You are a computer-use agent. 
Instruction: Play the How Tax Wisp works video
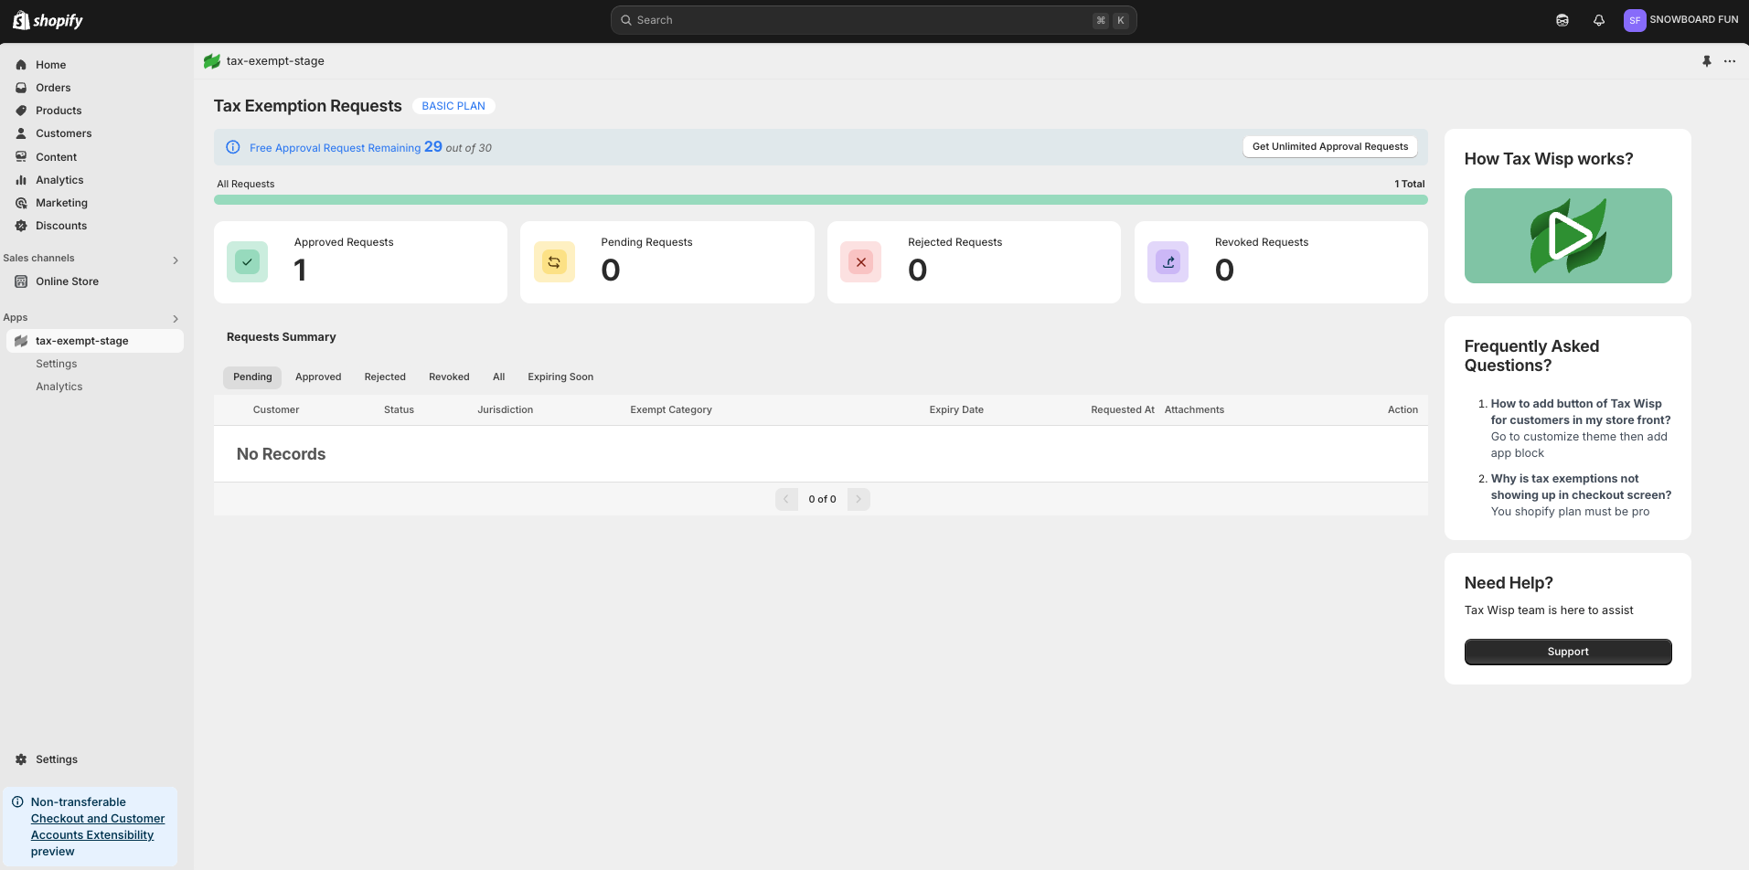click(1568, 236)
